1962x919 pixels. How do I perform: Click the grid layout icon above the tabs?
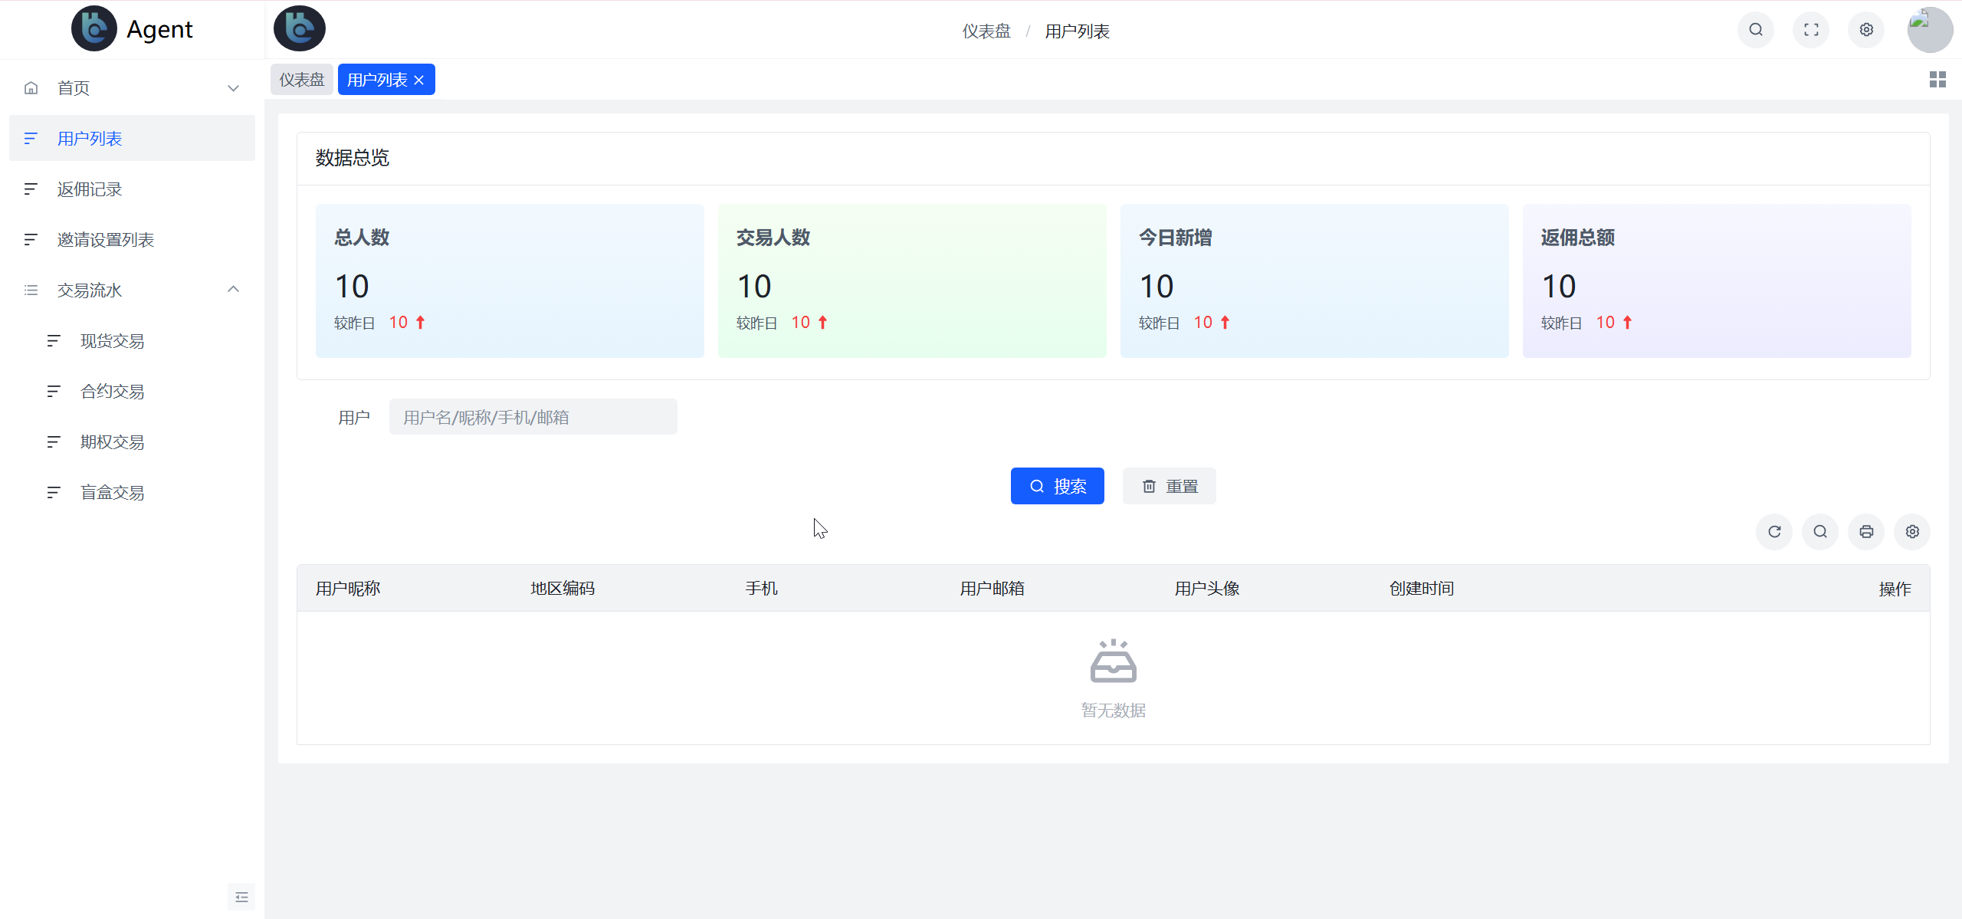[1938, 79]
